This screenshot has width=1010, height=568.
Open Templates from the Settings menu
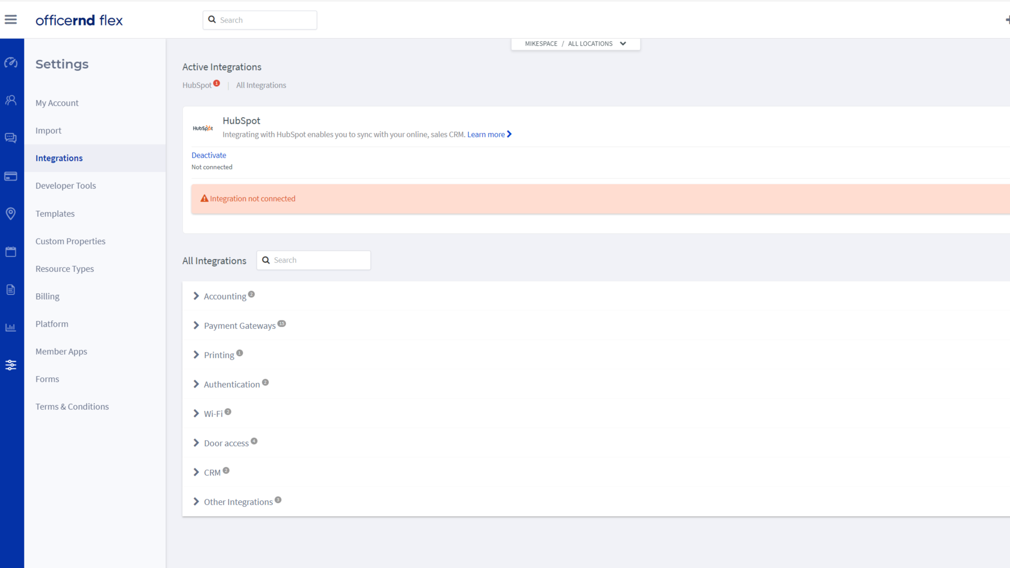(55, 213)
